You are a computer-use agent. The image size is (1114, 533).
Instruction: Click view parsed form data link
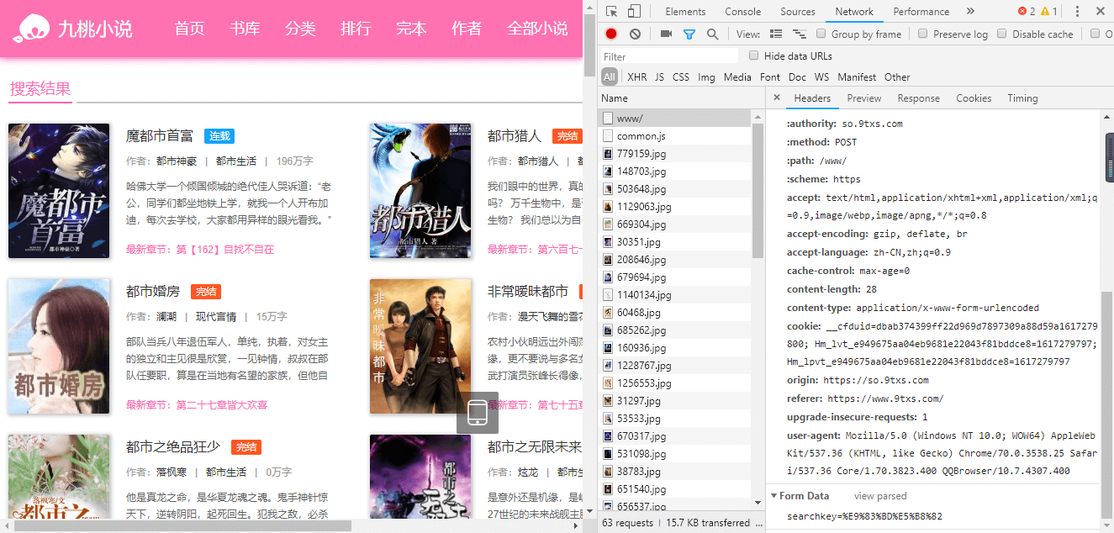[880, 496]
